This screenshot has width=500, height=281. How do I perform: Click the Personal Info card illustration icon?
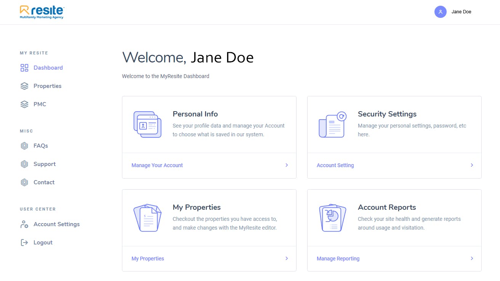click(x=147, y=125)
